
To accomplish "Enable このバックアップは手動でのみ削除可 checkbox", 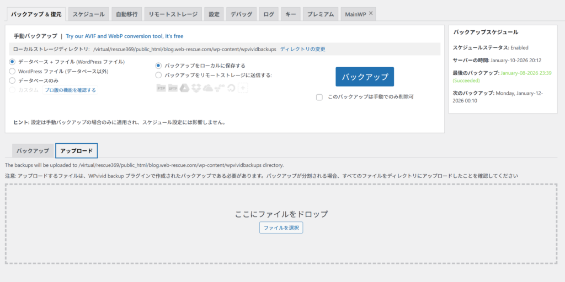I will [319, 97].
